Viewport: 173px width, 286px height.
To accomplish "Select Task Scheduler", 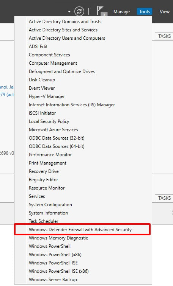I will point(83,221).
